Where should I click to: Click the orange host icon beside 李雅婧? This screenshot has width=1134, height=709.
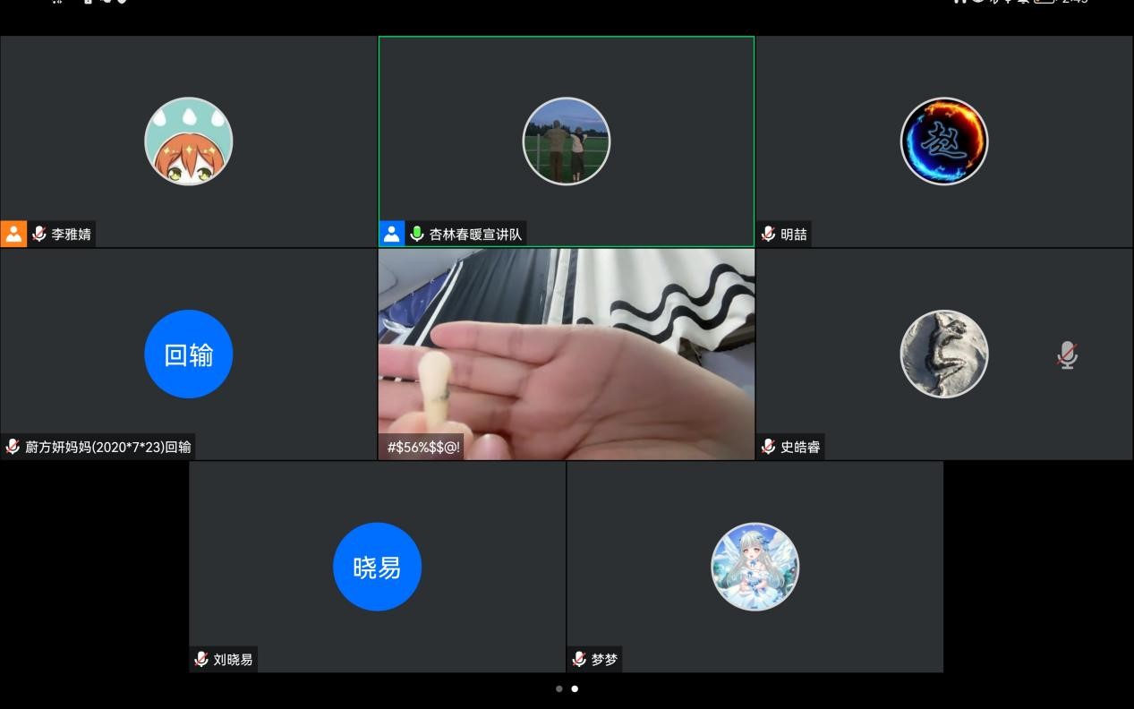click(x=13, y=234)
